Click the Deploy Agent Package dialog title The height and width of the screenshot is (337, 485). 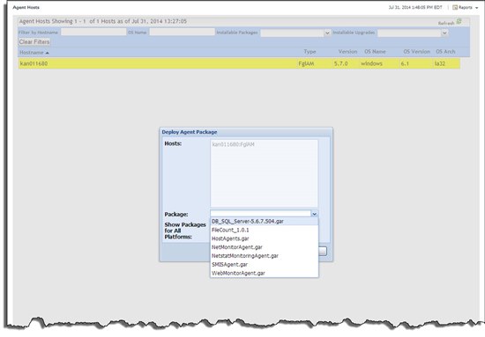click(190, 132)
